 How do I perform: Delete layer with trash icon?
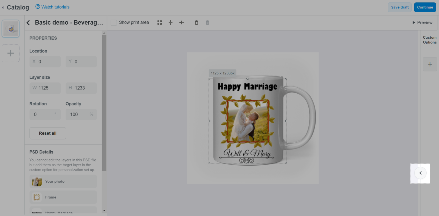[196, 22]
